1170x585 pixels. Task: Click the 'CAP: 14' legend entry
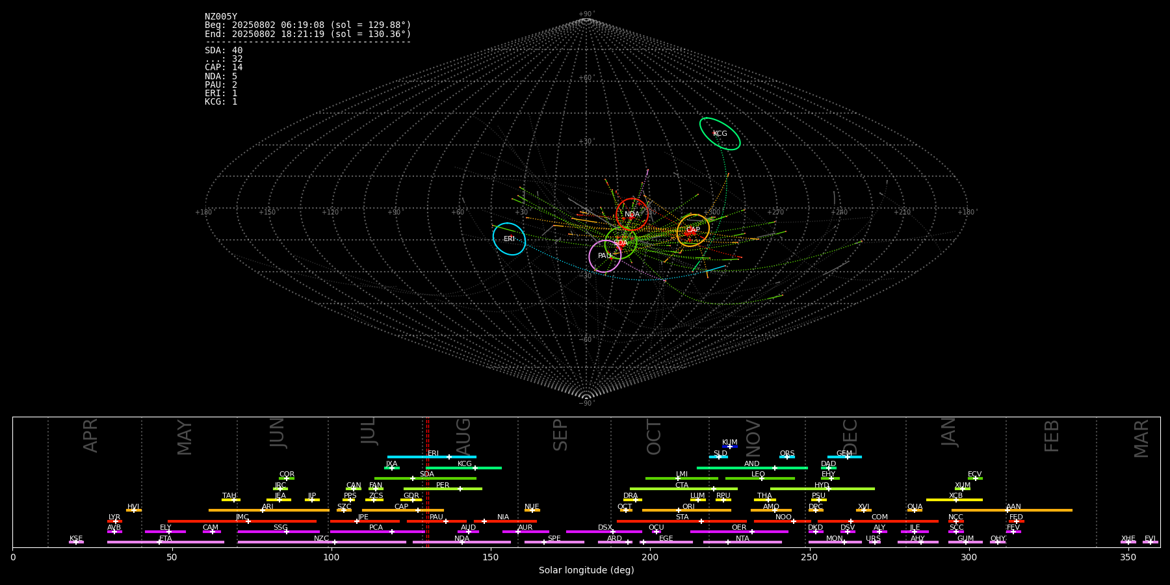coord(224,68)
